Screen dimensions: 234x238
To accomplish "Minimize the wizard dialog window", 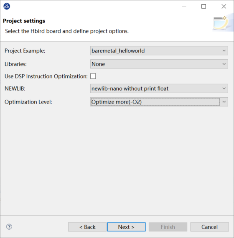I will (184, 6).
